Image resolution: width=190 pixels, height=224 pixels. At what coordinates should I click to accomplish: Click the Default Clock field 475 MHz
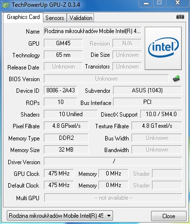coord(59,185)
